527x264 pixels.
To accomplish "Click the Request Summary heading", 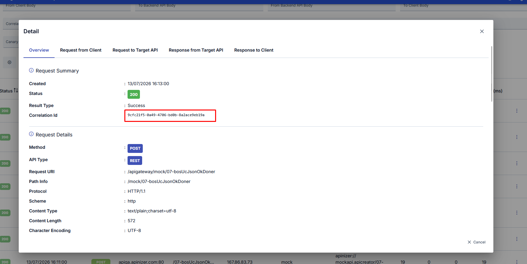I will [x=57, y=71].
